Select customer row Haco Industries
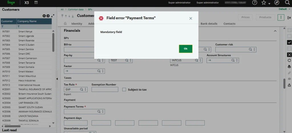The image size is (292, 133). [x=26, y=81]
